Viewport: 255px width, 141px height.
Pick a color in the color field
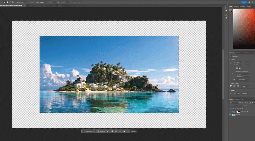pos(244,29)
